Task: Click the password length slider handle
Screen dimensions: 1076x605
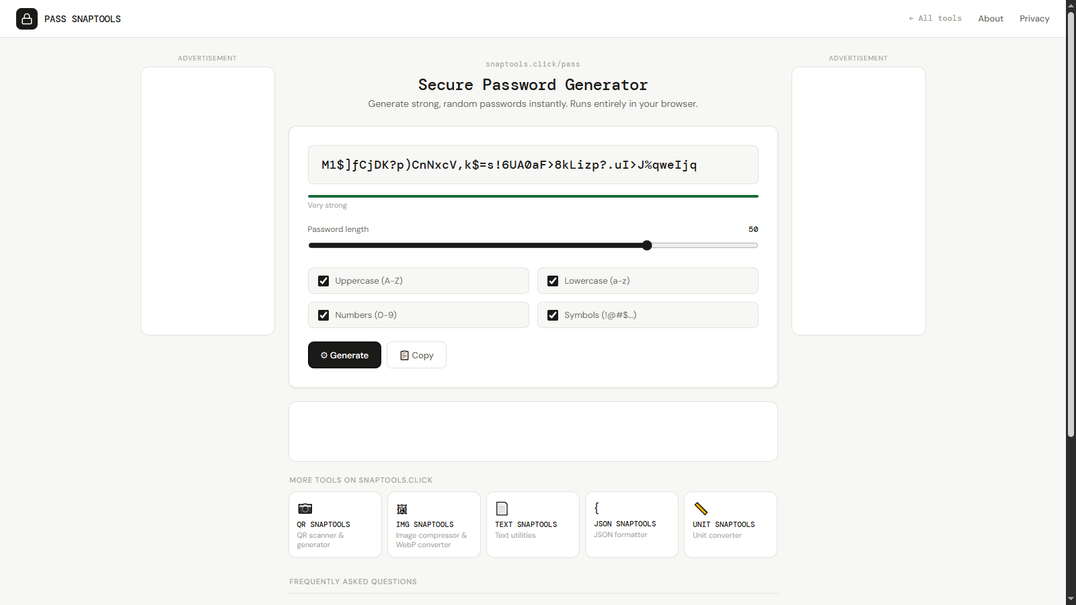Action: (647, 245)
